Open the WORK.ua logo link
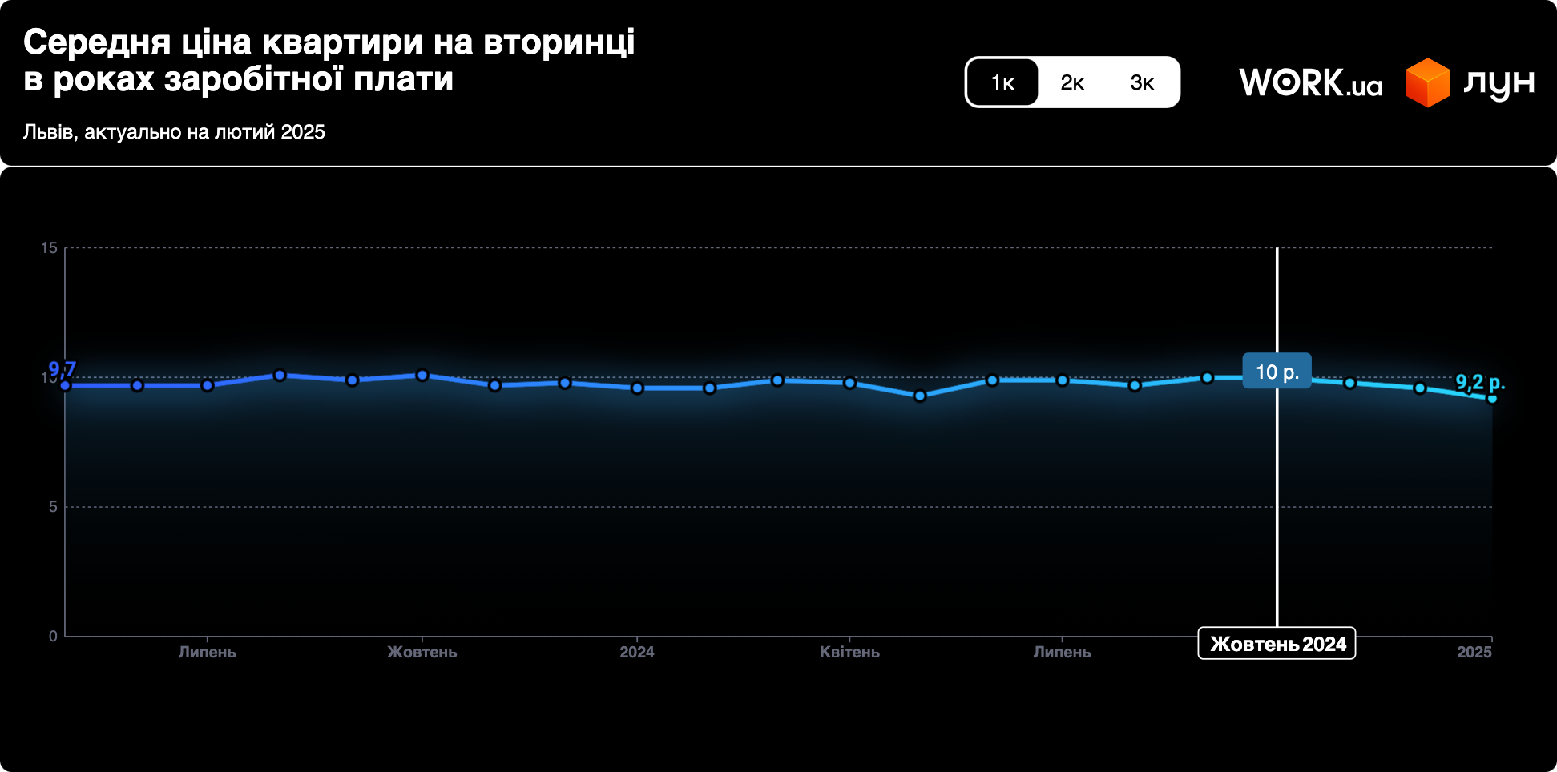 tap(1310, 82)
